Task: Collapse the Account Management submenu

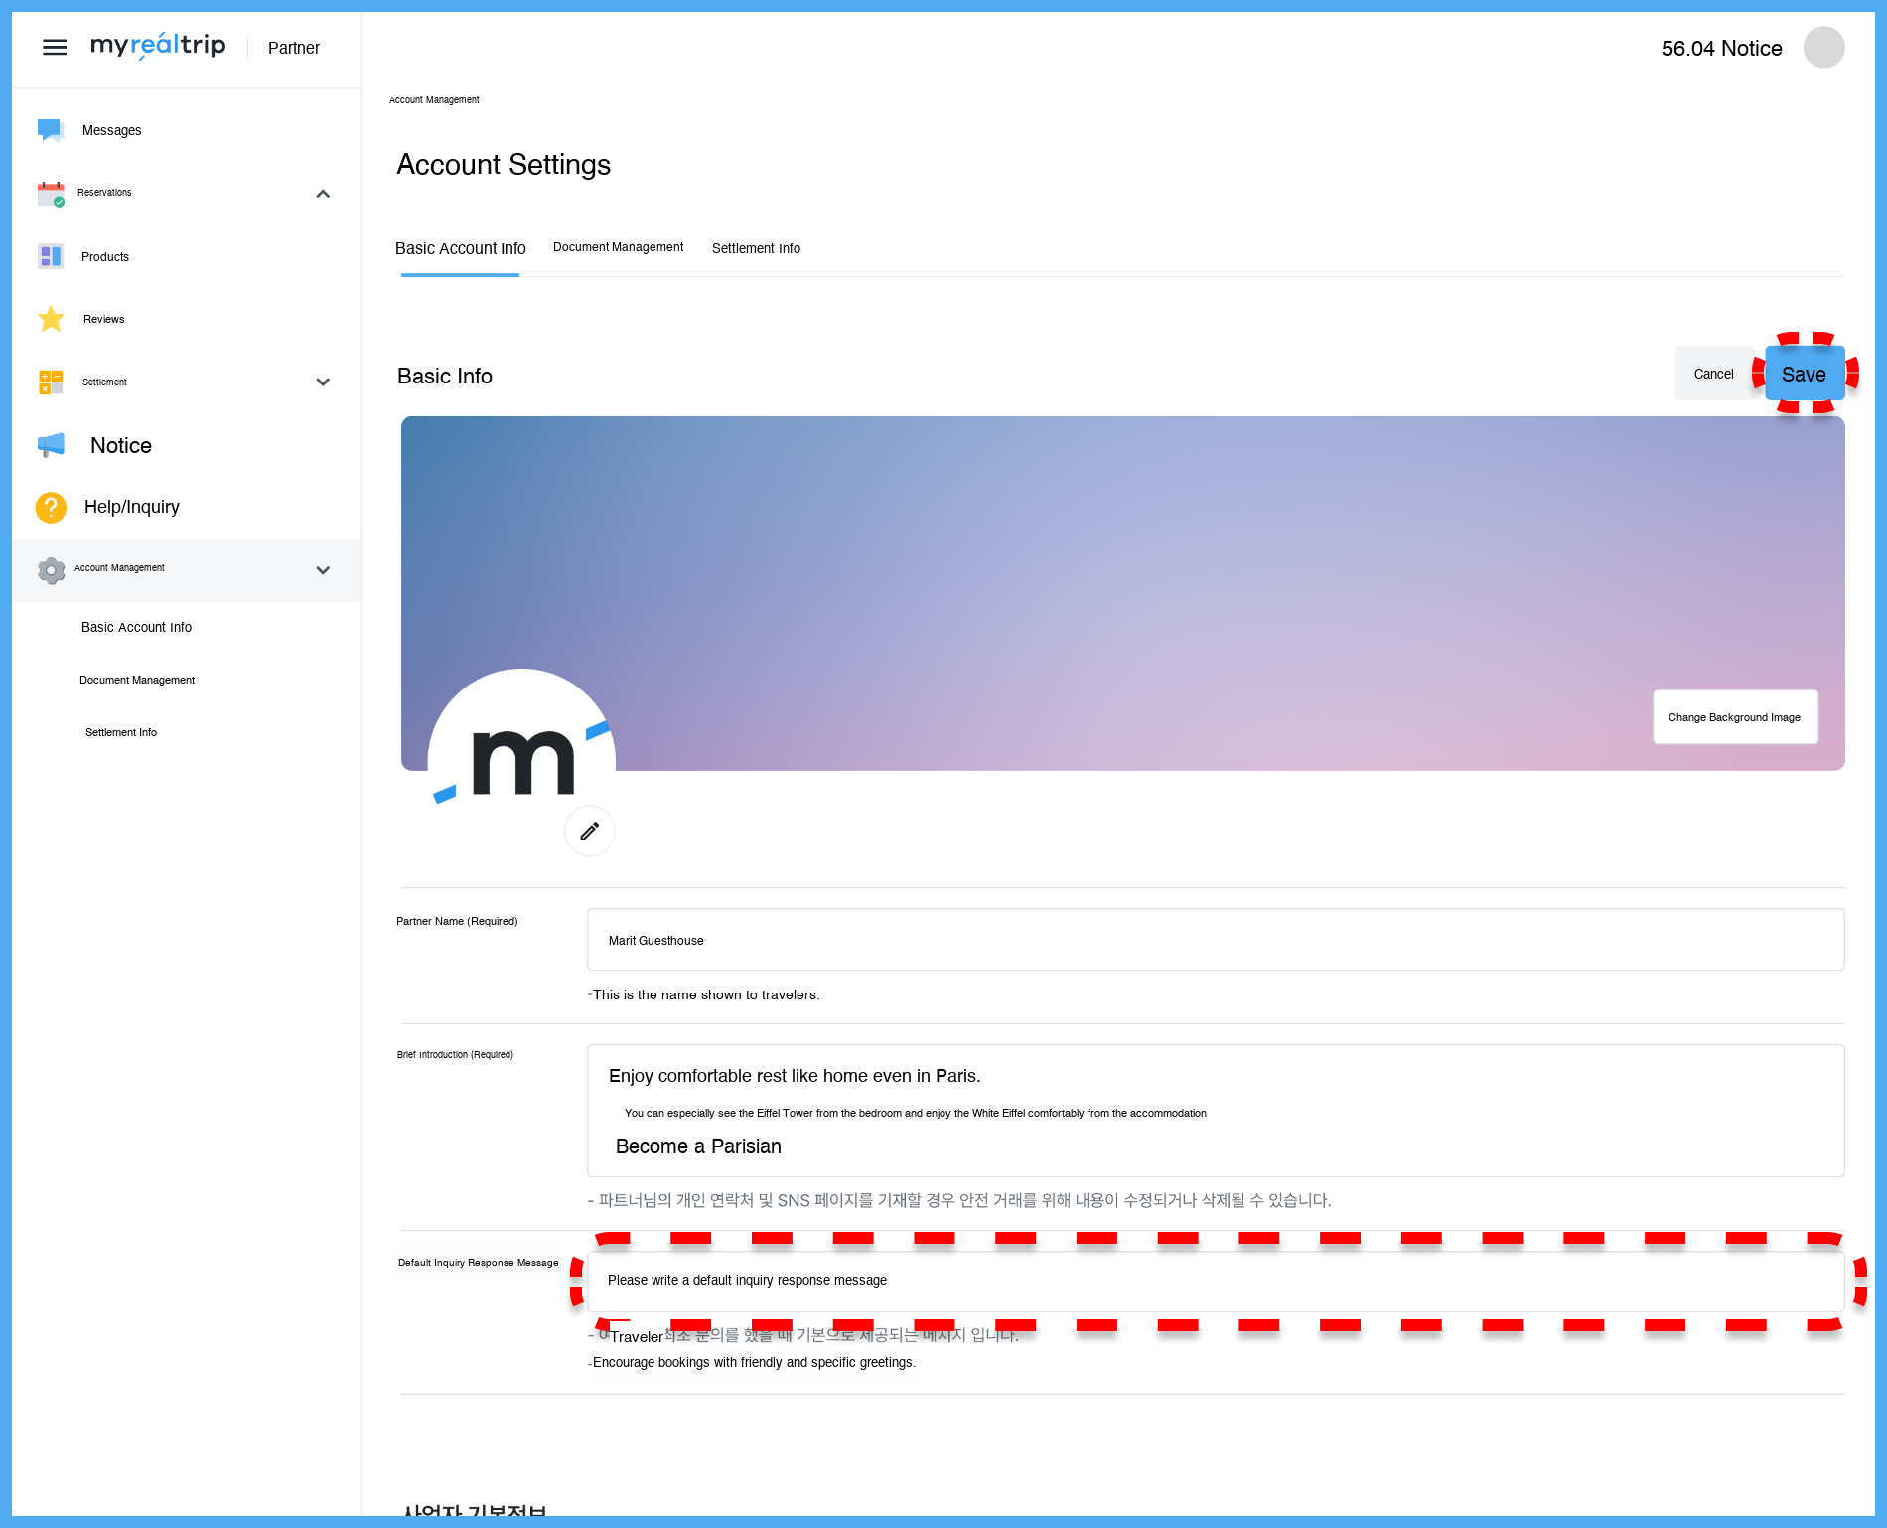Action: click(323, 569)
